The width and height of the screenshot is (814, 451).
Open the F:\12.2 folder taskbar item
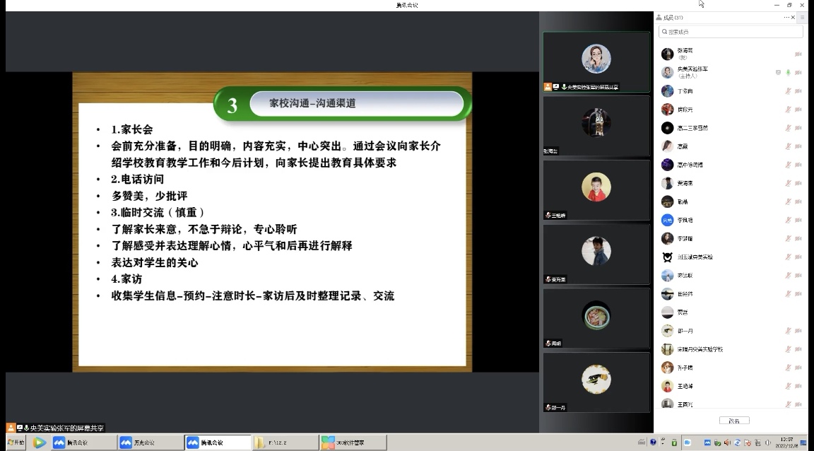[285, 443]
